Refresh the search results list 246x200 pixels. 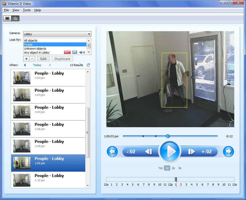pos(88,65)
